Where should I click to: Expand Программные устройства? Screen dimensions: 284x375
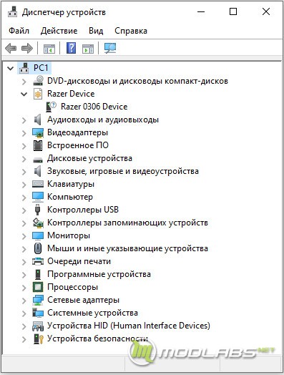[x=24, y=275]
